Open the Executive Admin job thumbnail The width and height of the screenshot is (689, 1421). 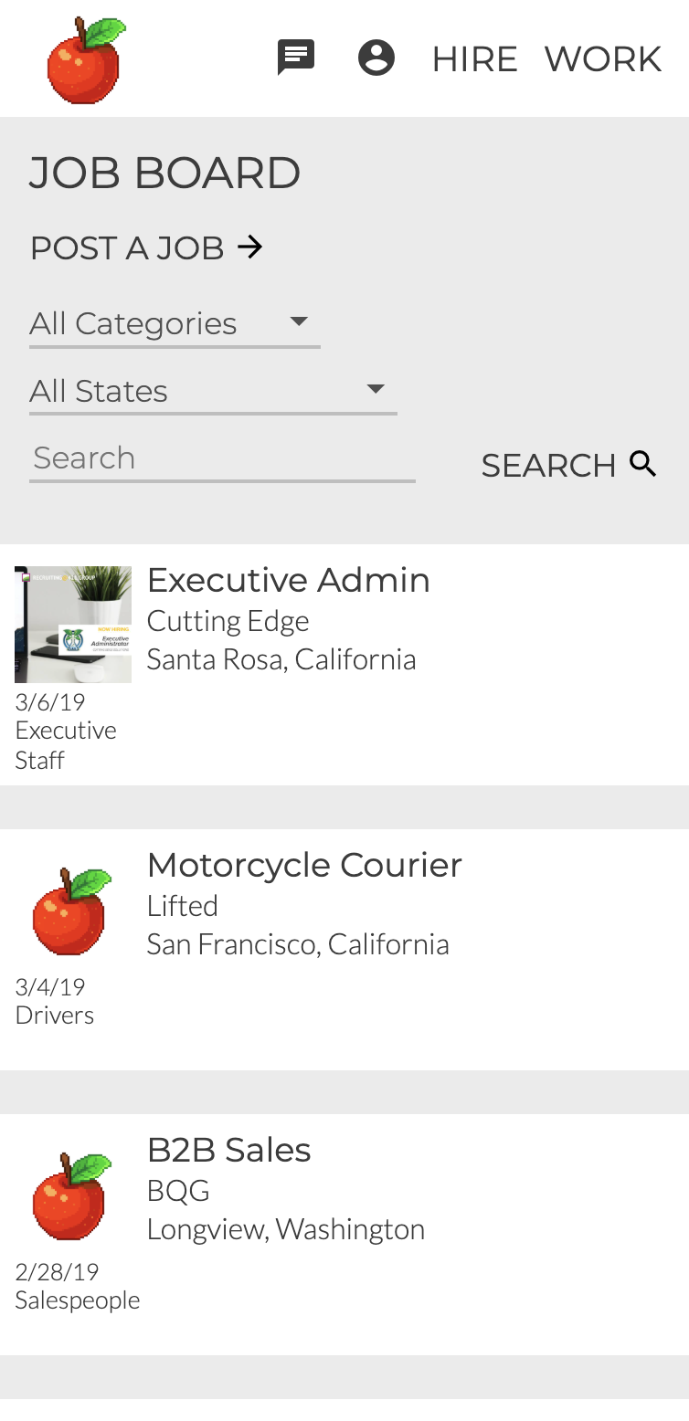pyautogui.click(x=73, y=625)
